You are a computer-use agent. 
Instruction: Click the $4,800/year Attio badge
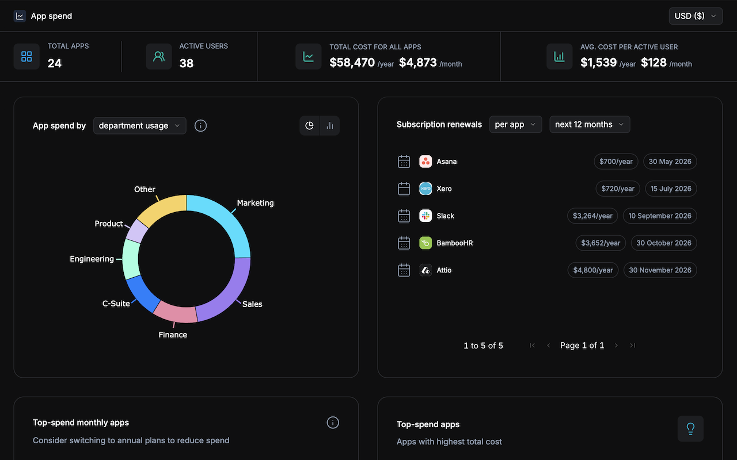pyautogui.click(x=593, y=270)
